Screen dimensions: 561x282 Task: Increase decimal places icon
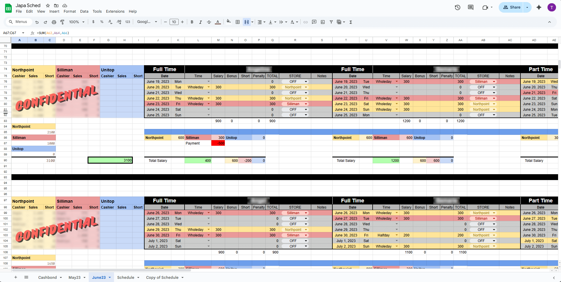119,22
